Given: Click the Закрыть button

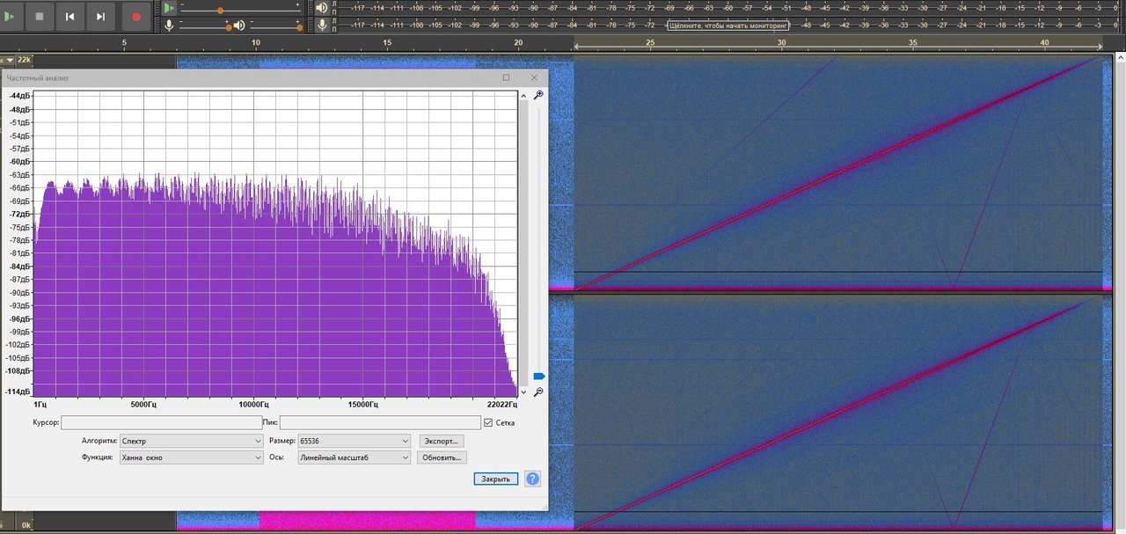Looking at the screenshot, I should pyautogui.click(x=495, y=479).
